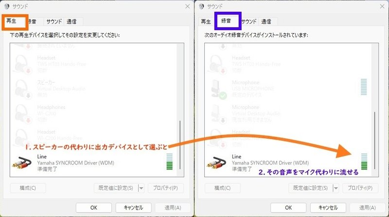
Task: Click the USB MICROPHONE level meter
Action: pyautogui.click(x=364, y=87)
